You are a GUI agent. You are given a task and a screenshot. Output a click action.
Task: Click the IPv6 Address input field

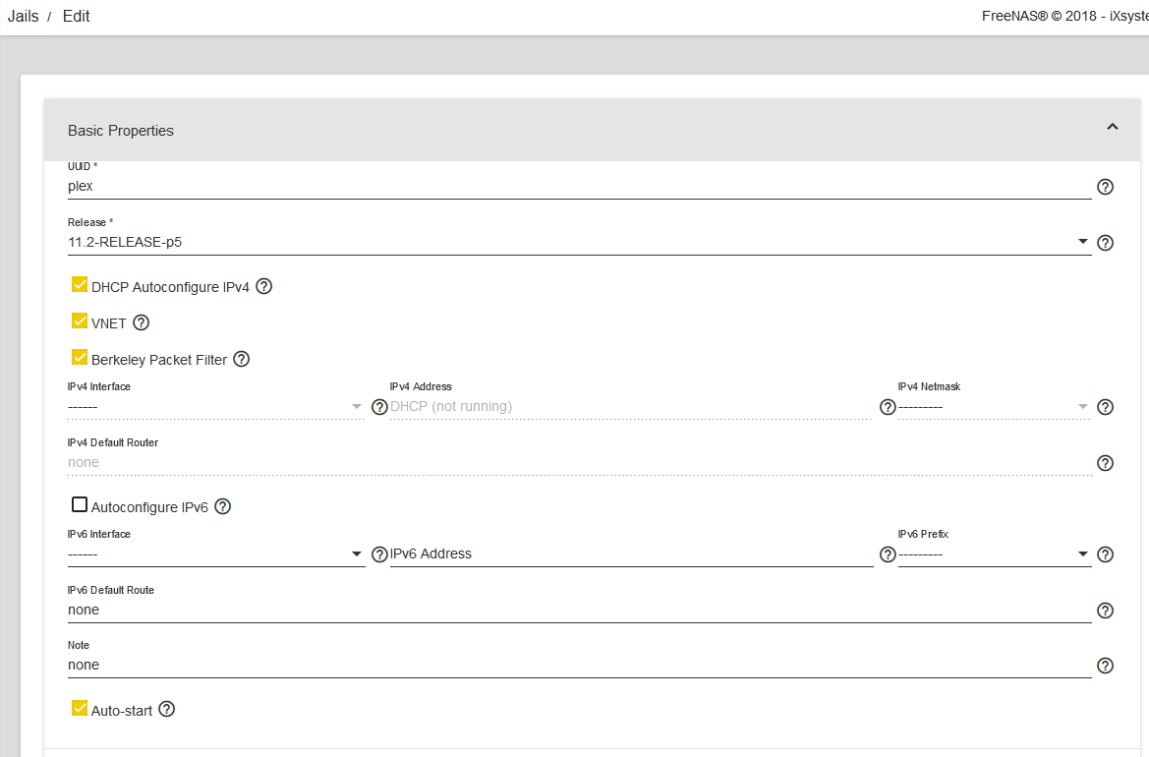coord(630,554)
